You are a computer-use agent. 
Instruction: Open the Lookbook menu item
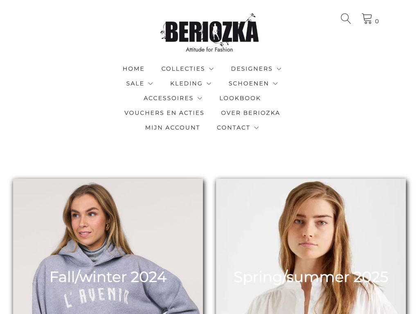pos(240,98)
